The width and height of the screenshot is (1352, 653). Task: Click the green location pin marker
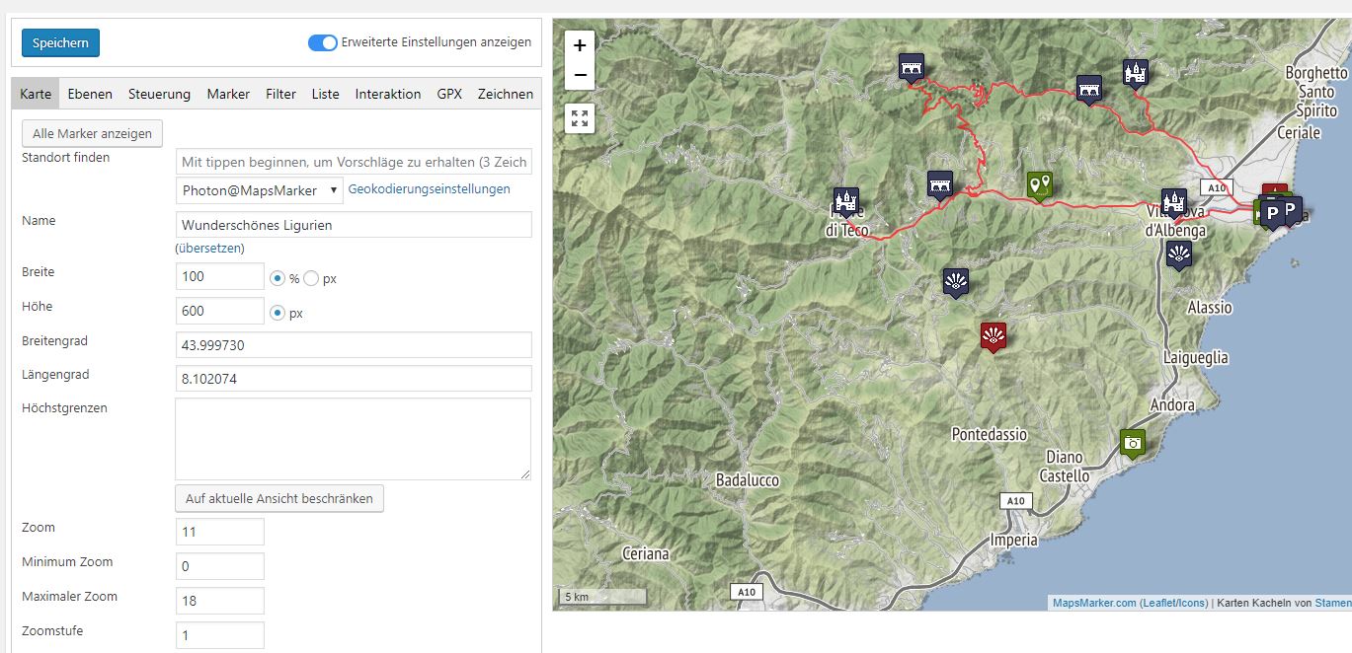[x=1039, y=183]
